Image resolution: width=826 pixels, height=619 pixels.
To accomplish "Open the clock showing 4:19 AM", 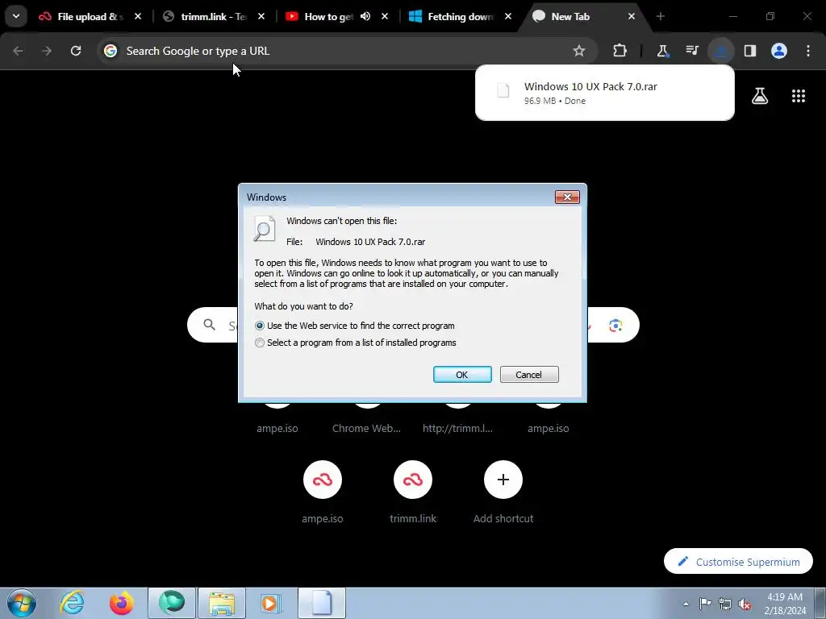I will 785,604.
